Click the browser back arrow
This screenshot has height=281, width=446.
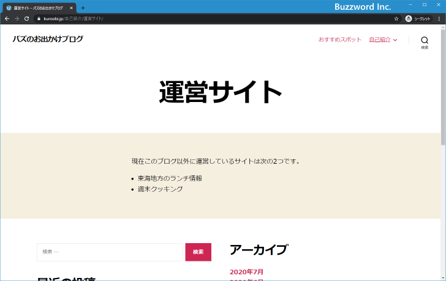7,19
